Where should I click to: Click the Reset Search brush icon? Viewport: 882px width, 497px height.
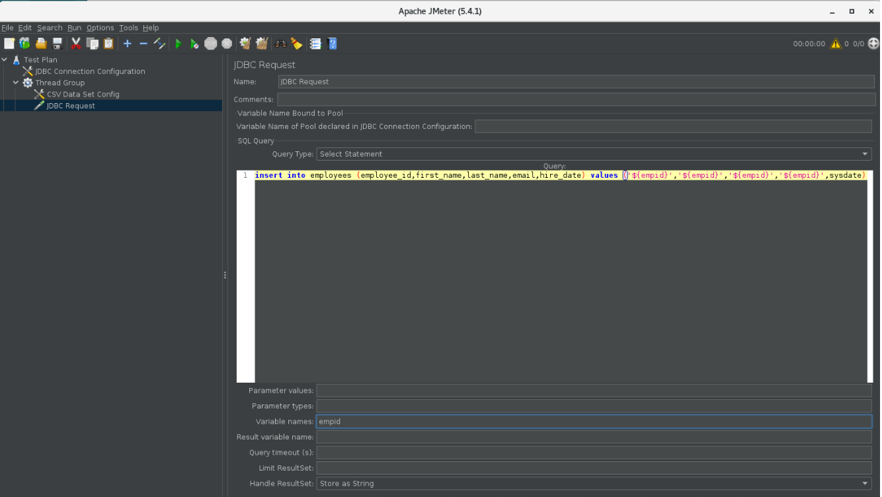[296, 44]
